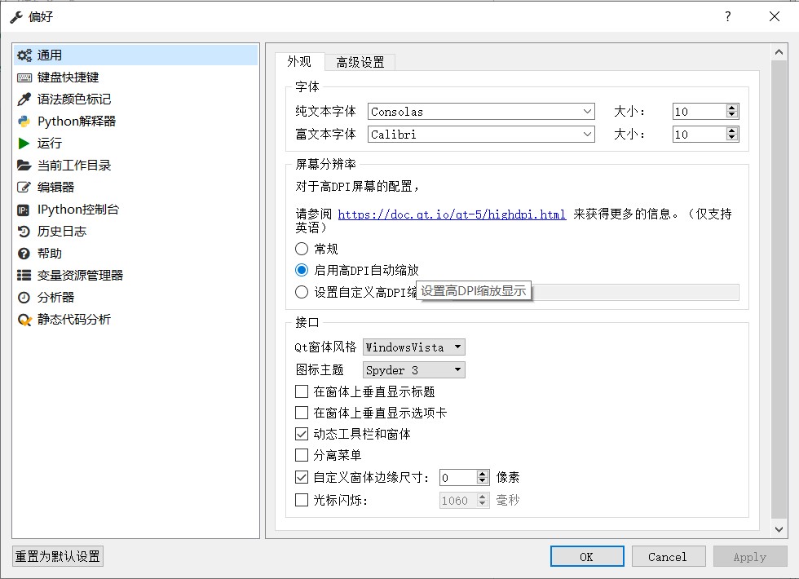
Task: Click scrollbar up arrow
Action: 779,52
